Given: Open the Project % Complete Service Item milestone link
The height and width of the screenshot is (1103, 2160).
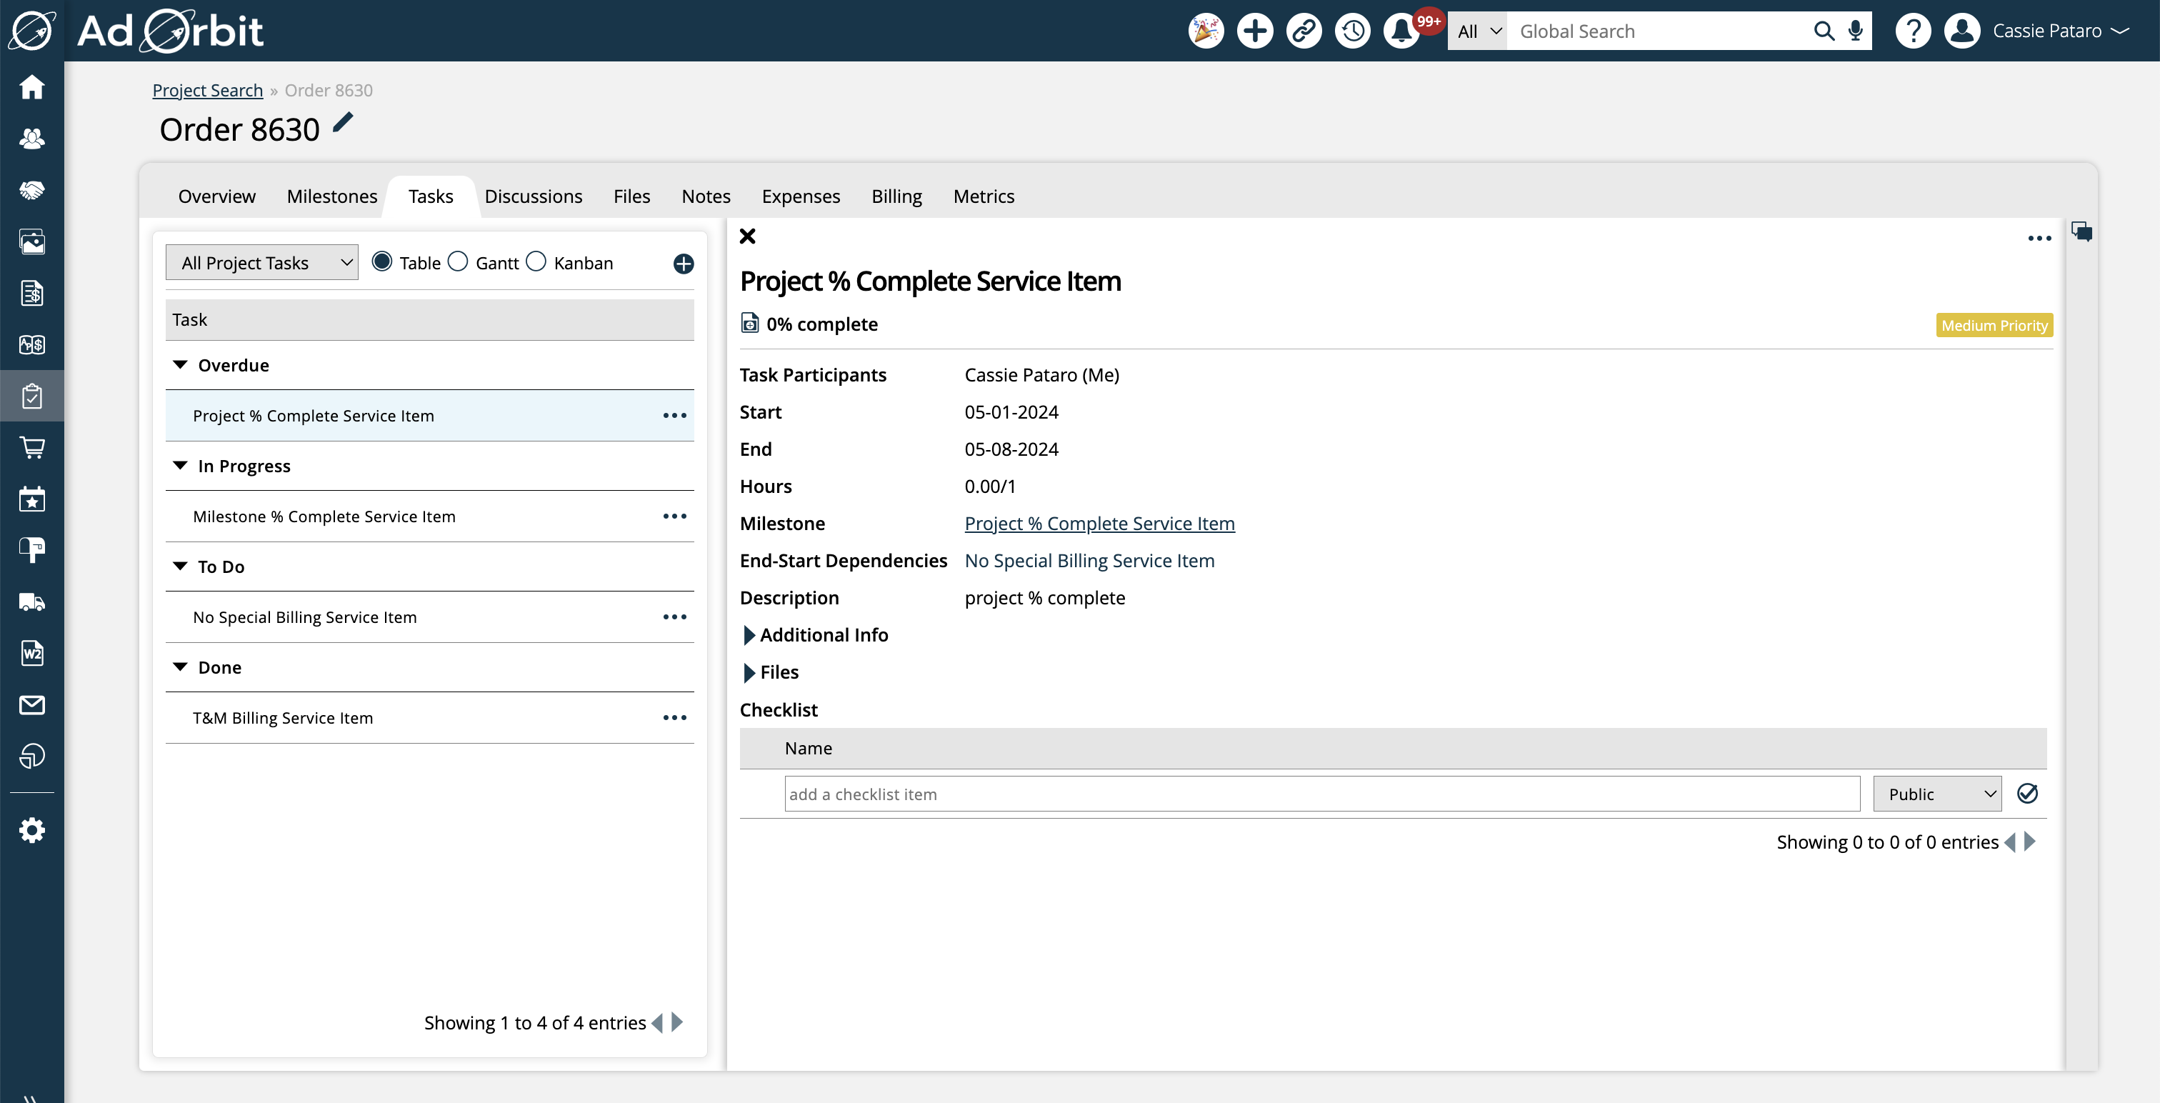Looking at the screenshot, I should [1100, 522].
